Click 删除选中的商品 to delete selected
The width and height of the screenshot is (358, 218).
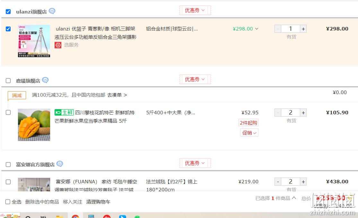click(x=42, y=202)
